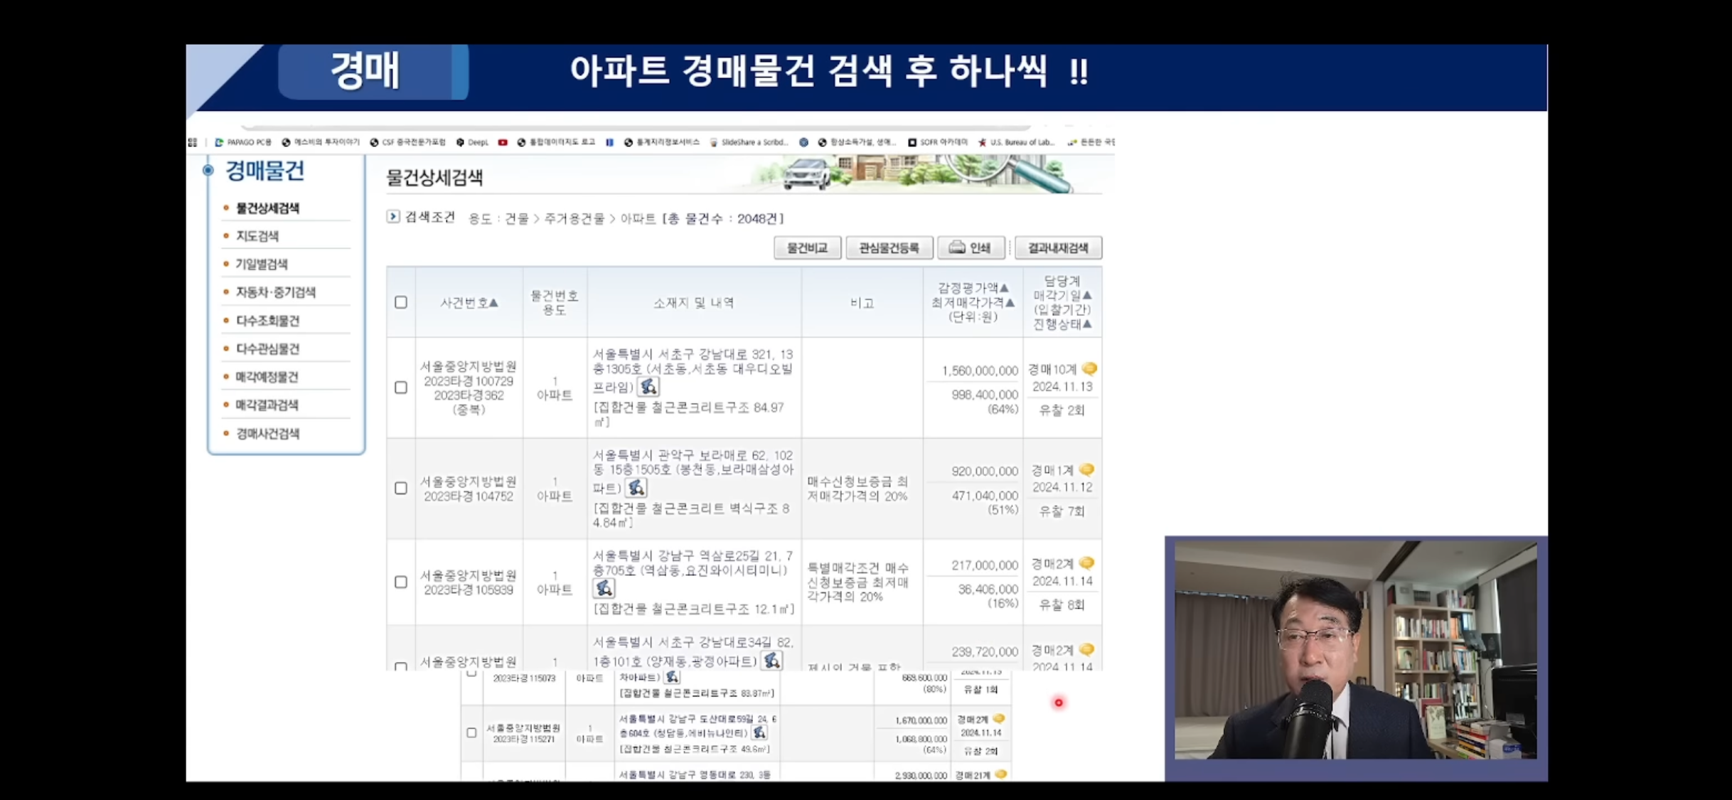Image resolution: width=1732 pixels, height=800 pixels.
Task: Open map icon for 보라매삼성아파트 listing
Action: tap(636, 487)
